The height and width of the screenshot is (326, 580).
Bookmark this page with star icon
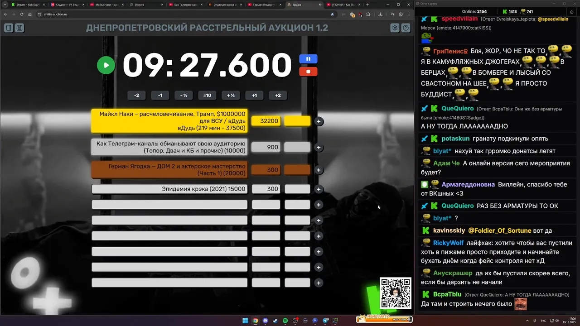(332, 14)
